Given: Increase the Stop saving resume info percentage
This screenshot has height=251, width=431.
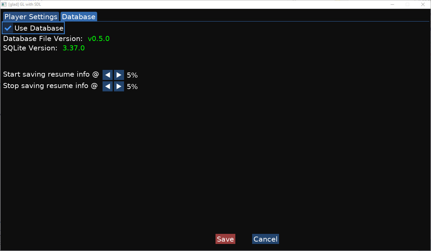Looking at the screenshot, I should click(x=119, y=86).
